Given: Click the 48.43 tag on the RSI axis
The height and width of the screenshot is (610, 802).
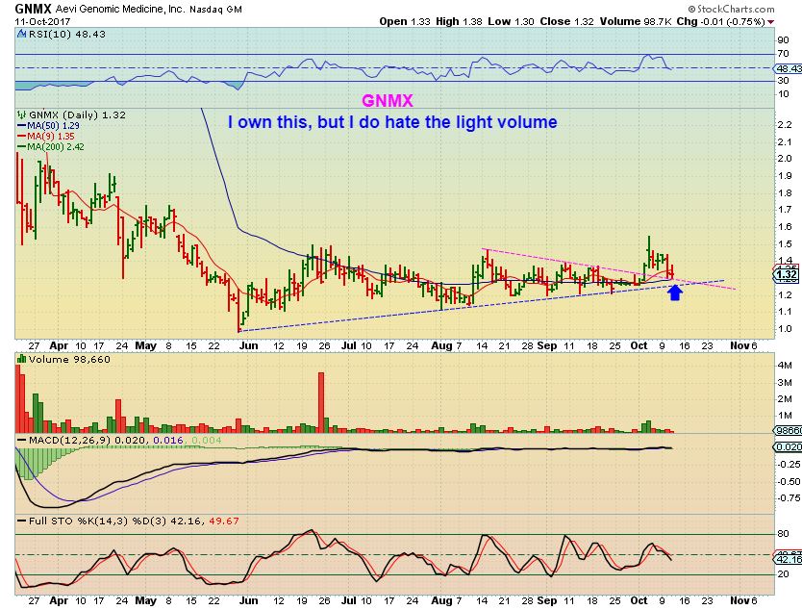Looking at the screenshot, I should point(789,68).
